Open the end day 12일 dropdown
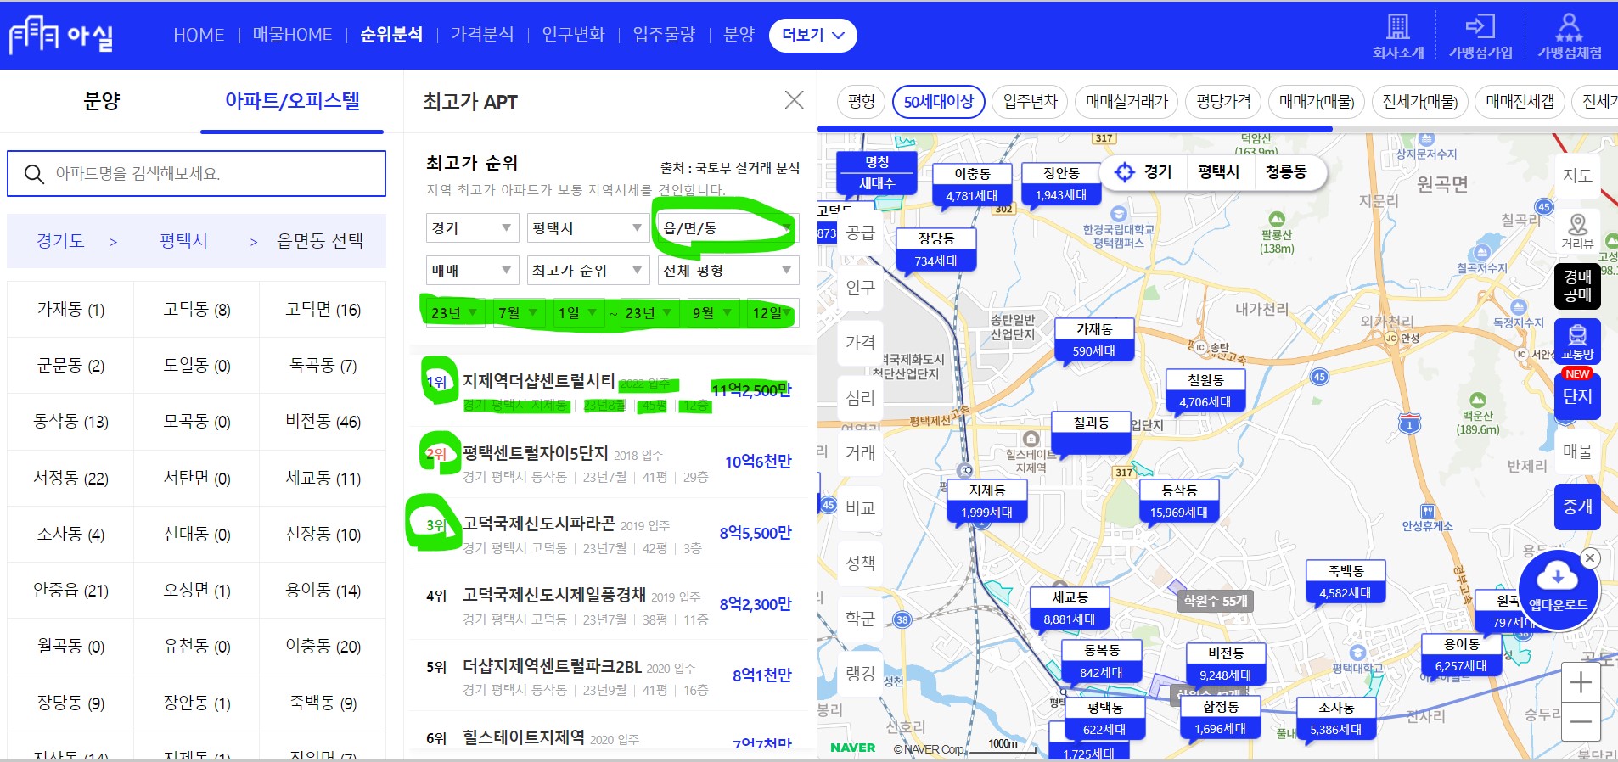Viewport: 1618px width, 762px height. (772, 313)
